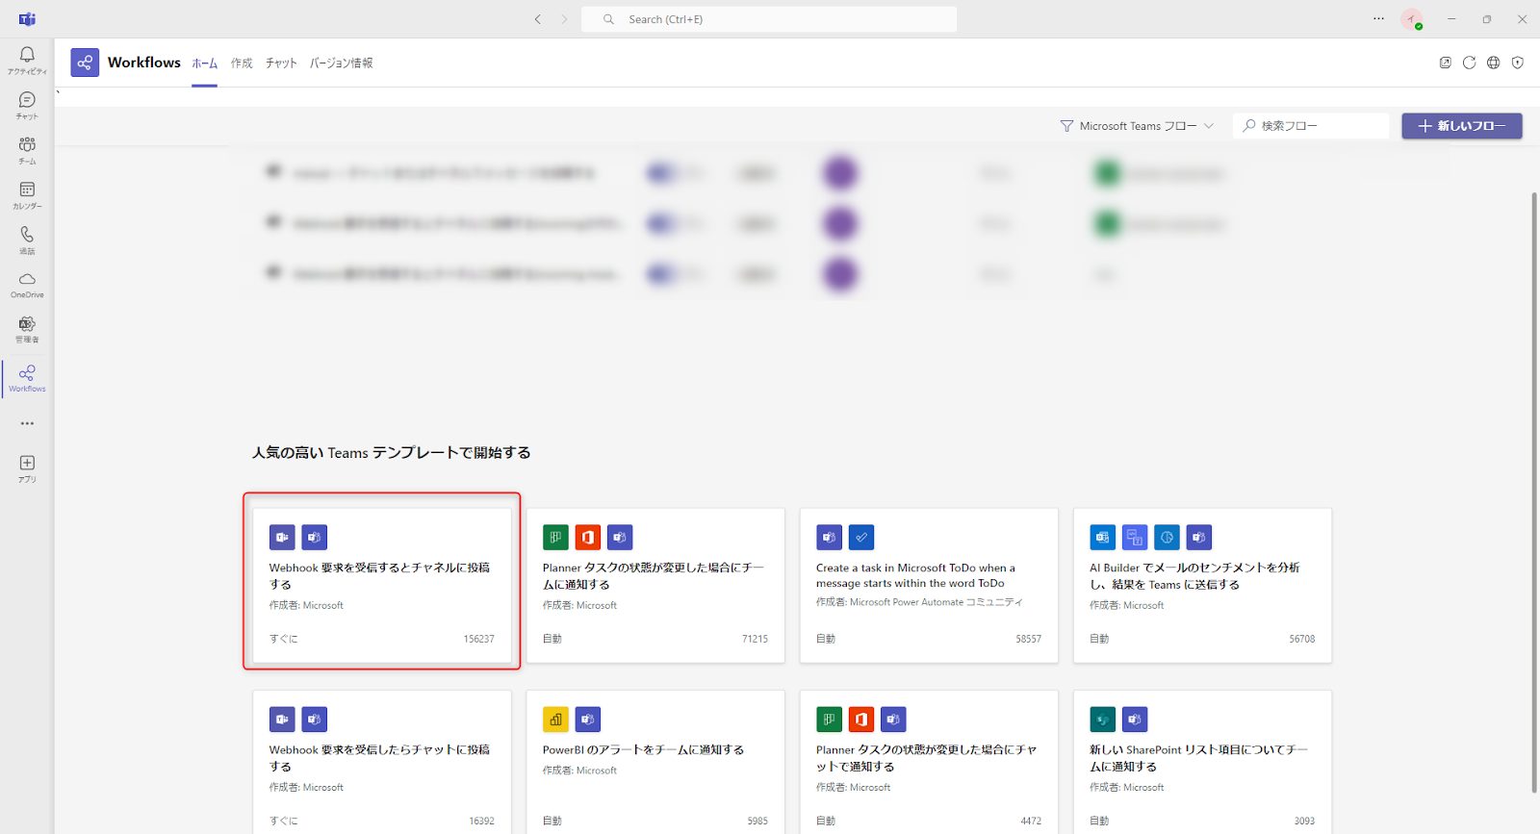This screenshot has width=1540, height=834.
Task: Switch to the ホーム tab
Action: point(204,63)
